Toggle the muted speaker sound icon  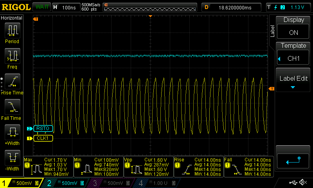[303, 182]
